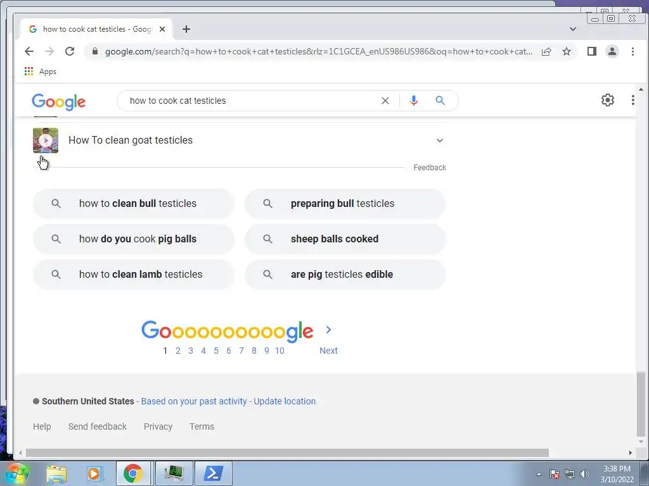Click the Next results page link
Viewport: 649px width, 486px height.
(x=328, y=351)
